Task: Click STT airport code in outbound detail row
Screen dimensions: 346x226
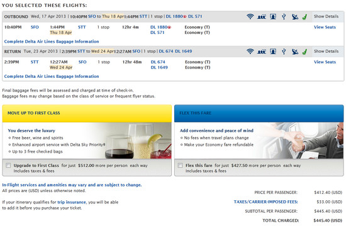Action: [x=82, y=27]
